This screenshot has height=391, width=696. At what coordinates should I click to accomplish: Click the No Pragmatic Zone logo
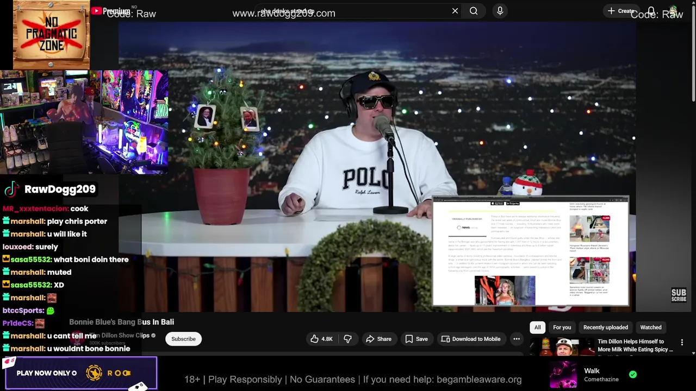click(51, 35)
